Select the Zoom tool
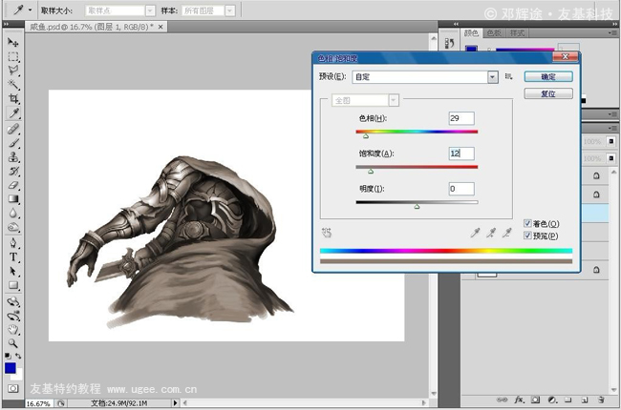 tap(13, 343)
